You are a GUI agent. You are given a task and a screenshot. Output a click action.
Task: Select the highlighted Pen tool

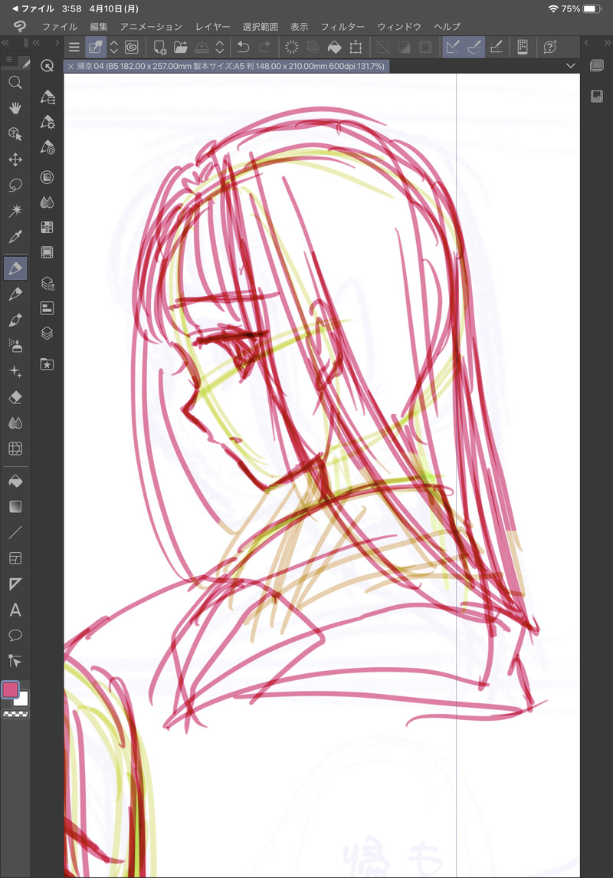point(15,268)
